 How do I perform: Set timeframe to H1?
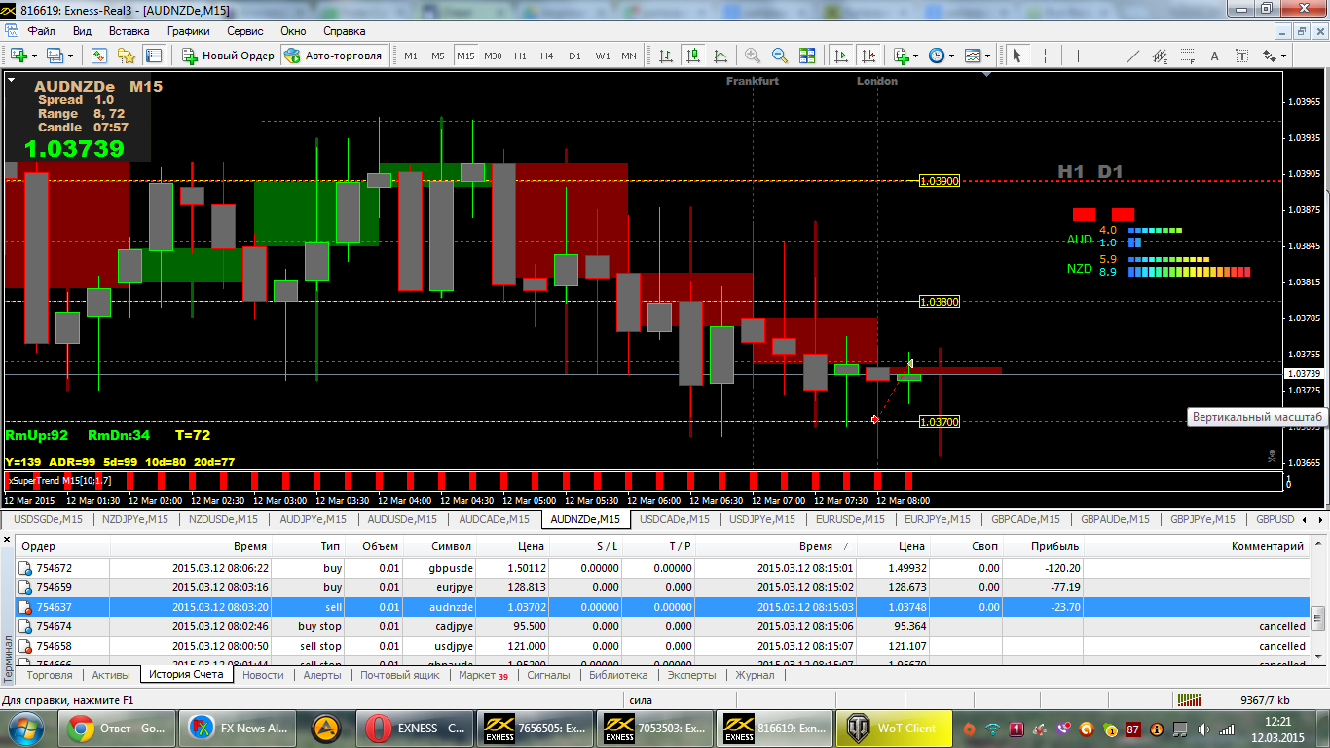520,56
